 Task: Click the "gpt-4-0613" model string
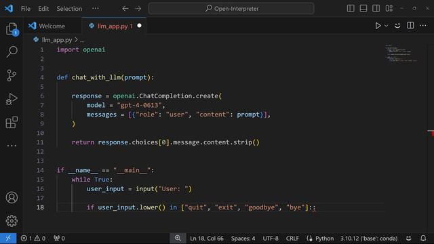(139, 105)
